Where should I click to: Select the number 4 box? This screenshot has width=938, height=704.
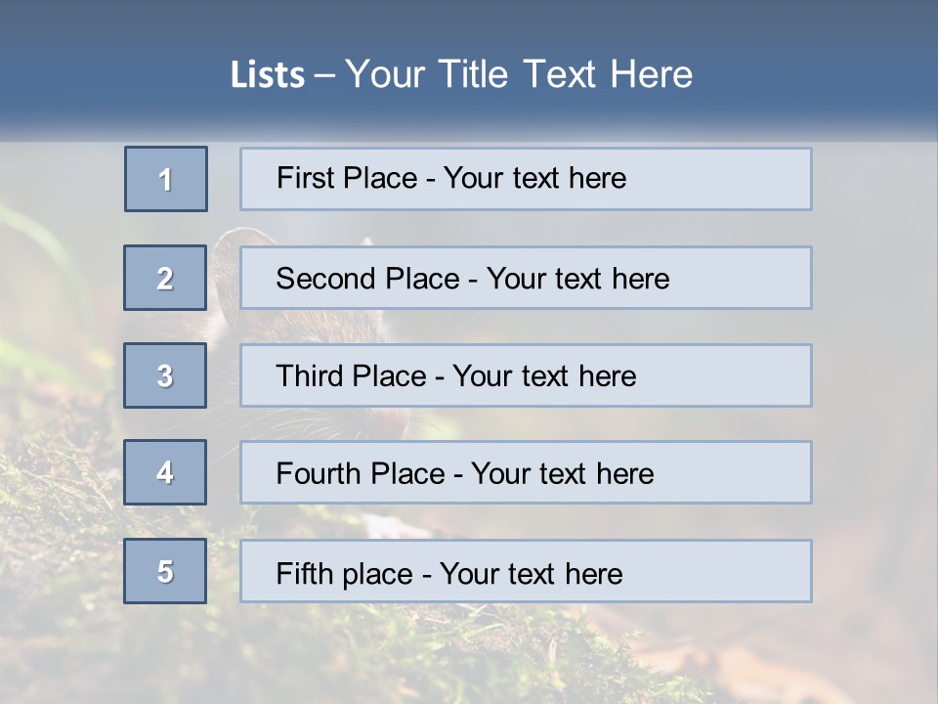pyautogui.click(x=165, y=472)
